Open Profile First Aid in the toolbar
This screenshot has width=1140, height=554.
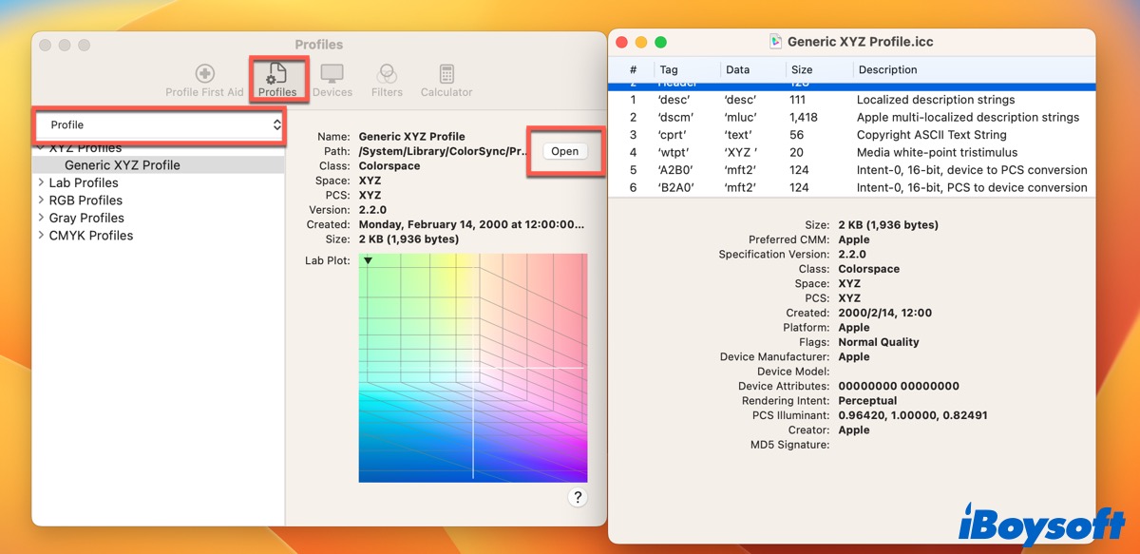click(x=204, y=81)
